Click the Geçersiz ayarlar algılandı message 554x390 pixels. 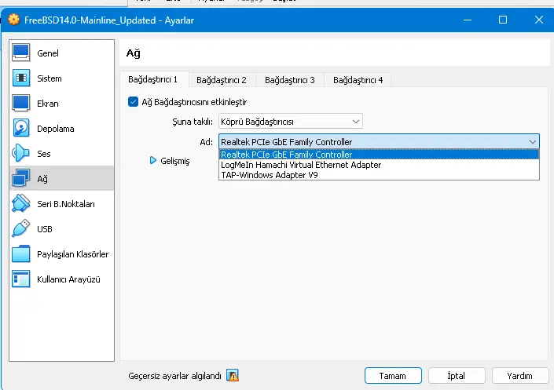point(174,376)
